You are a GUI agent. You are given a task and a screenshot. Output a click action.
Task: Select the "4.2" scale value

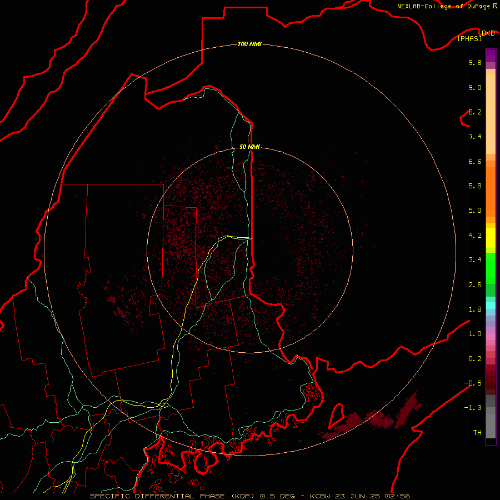[475, 236]
